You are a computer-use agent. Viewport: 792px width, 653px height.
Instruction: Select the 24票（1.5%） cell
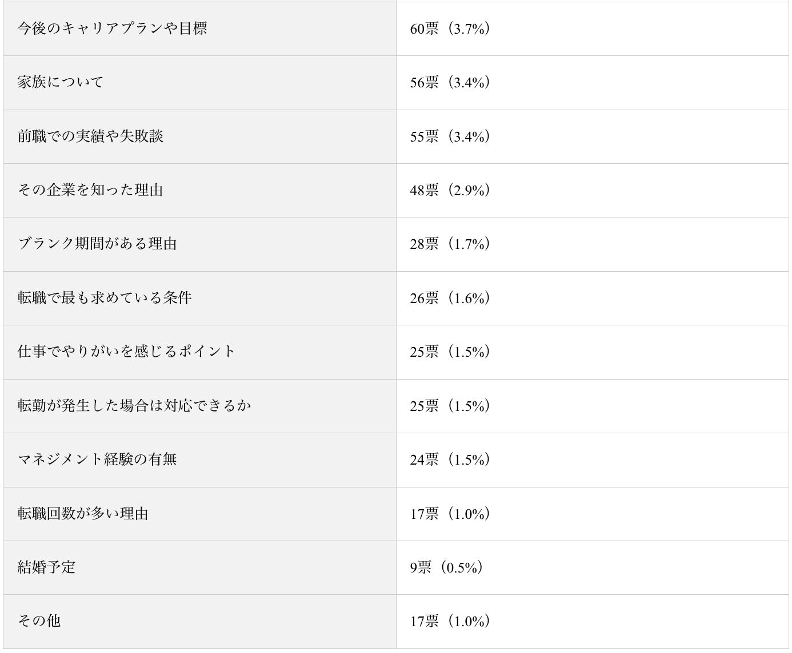coord(450,460)
